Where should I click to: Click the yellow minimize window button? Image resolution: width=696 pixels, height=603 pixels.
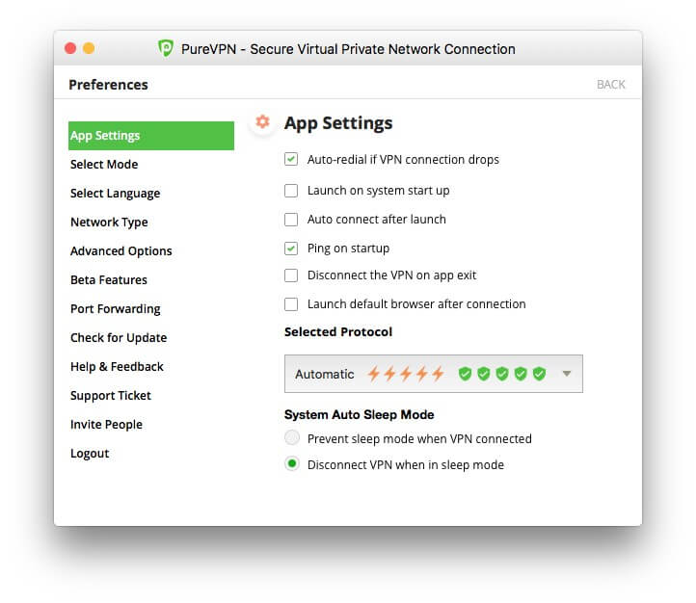(89, 48)
